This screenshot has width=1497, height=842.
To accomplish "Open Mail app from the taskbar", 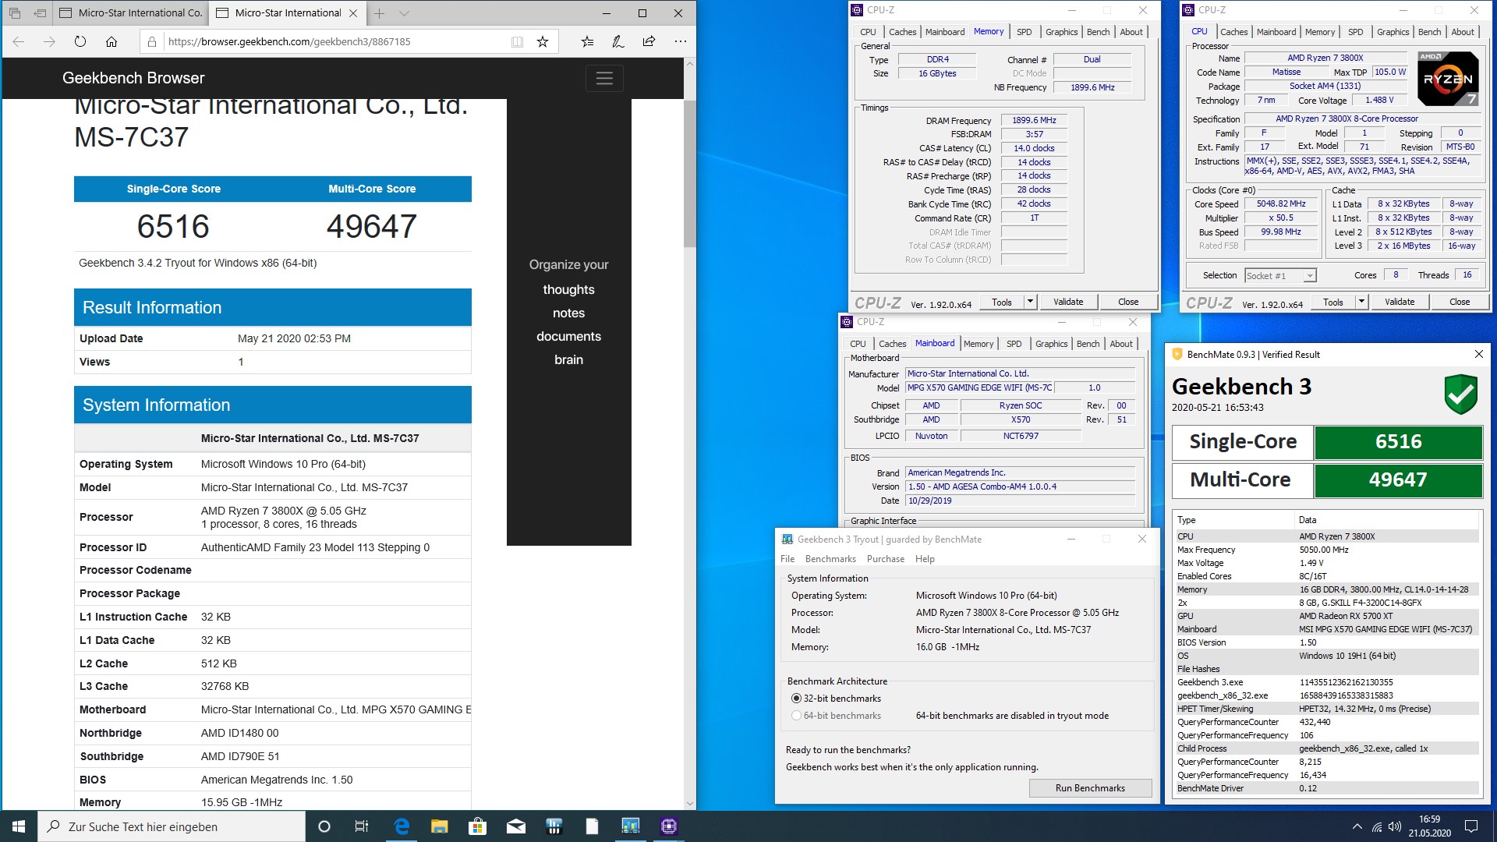I will point(515,826).
